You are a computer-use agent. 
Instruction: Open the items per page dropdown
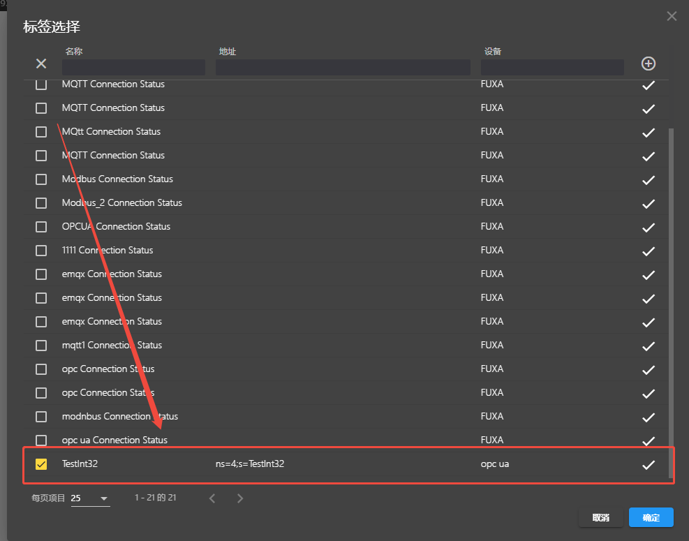pos(90,498)
